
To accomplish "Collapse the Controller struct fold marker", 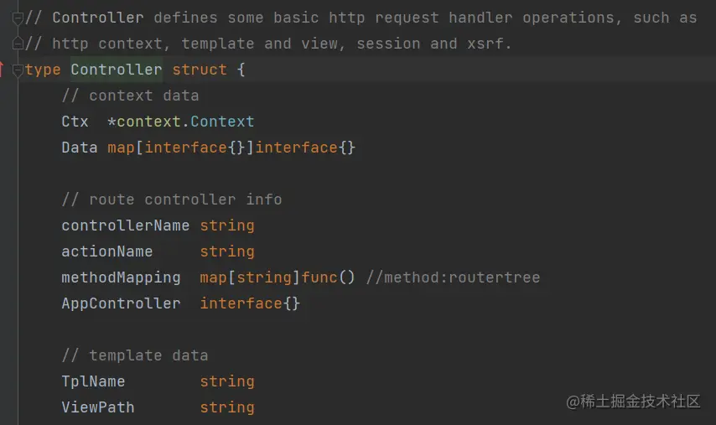I will pos(18,70).
